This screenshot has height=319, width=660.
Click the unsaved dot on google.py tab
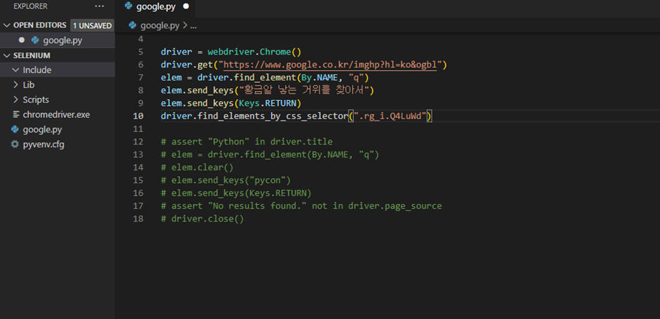(186, 7)
